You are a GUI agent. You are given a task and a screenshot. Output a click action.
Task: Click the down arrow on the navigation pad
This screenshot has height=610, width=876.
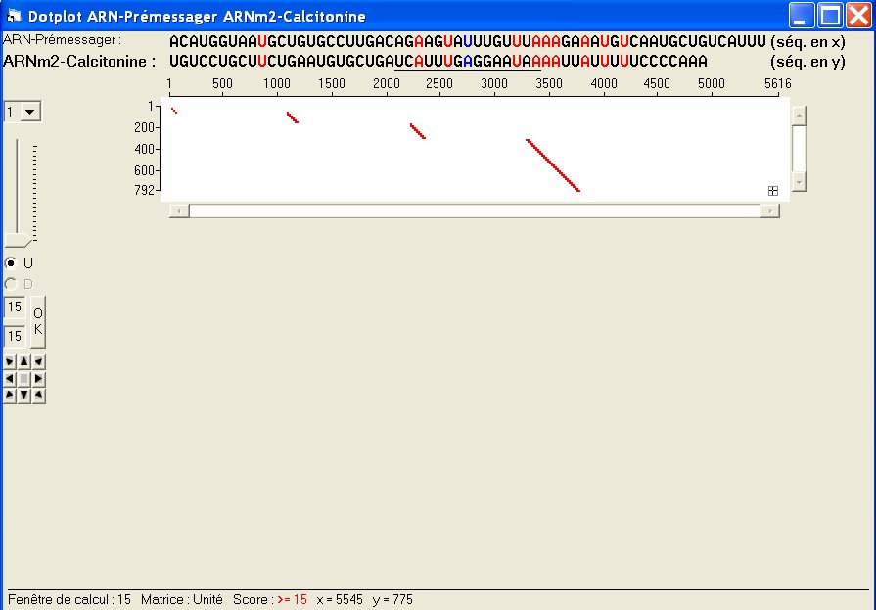pyautogui.click(x=24, y=395)
